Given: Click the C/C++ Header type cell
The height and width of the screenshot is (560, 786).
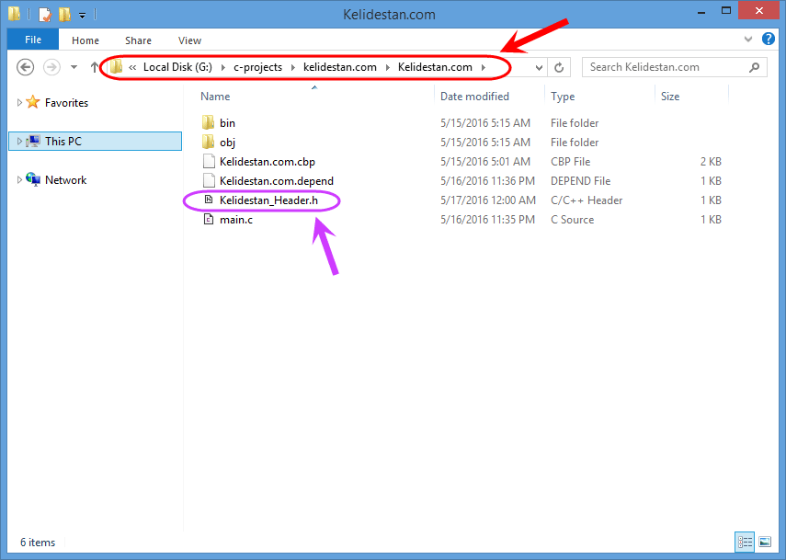Looking at the screenshot, I should point(587,200).
